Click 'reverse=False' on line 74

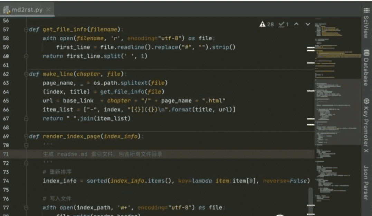[x=285, y=181]
